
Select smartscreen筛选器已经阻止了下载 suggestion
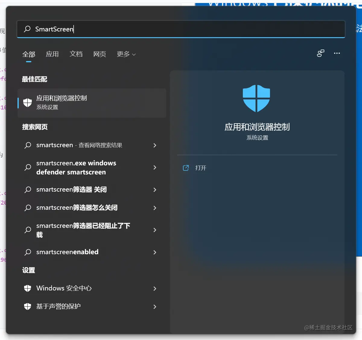pyautogui.click(x=92, y=230)
